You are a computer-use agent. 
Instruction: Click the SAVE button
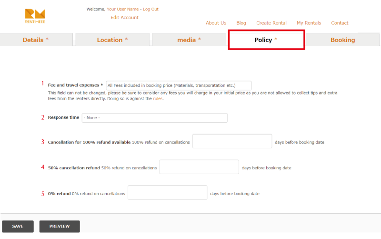point(18,226)
